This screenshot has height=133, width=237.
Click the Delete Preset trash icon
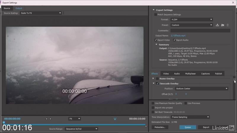pyautogui.click(x=228, y=25)
